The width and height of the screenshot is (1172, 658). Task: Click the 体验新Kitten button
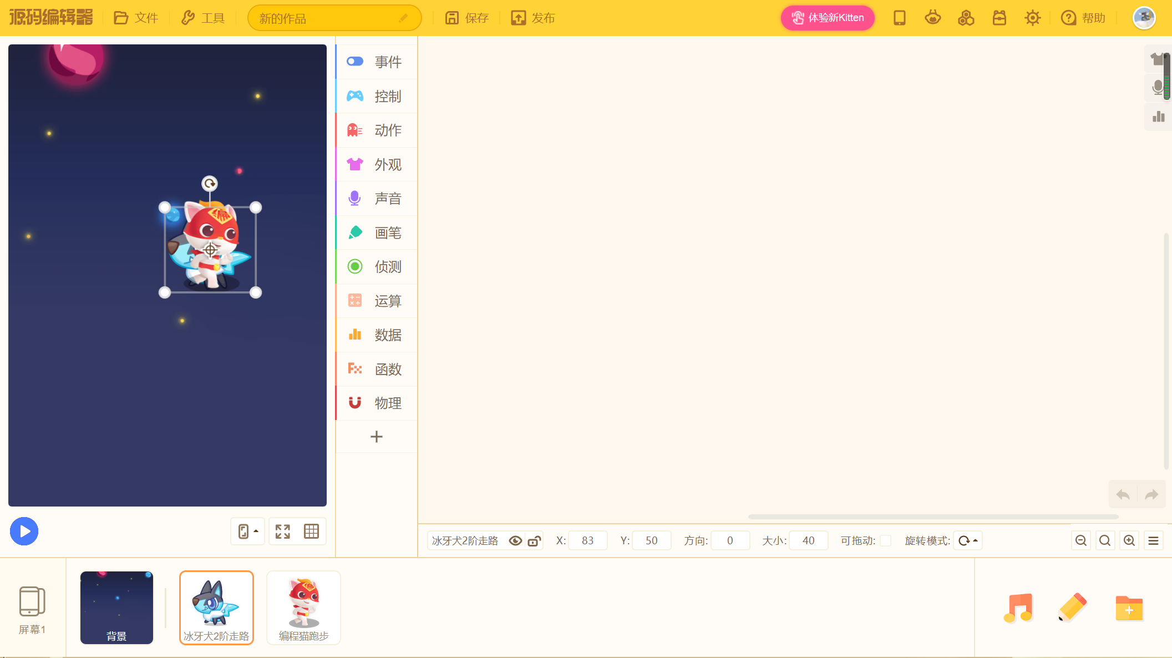click(828, 18)
